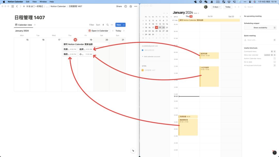The height and width of the screenshot is (157, 279).
Task: Select day 10 in the mini calendar
Action: [x=153, y=24]
